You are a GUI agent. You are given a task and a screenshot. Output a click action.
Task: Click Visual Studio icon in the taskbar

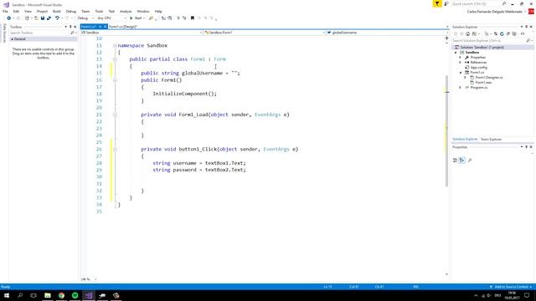tap(89, 295)
